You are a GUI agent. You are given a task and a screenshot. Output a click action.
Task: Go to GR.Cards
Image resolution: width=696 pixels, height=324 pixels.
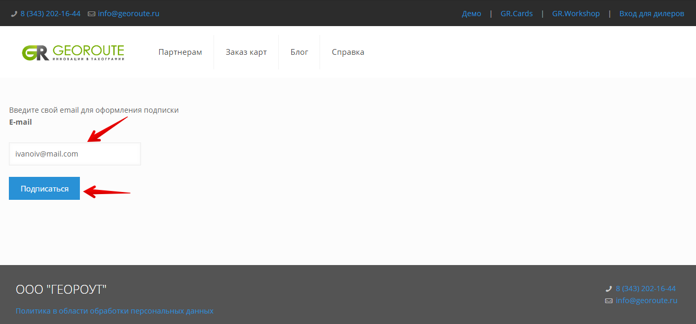coord(516,14)
